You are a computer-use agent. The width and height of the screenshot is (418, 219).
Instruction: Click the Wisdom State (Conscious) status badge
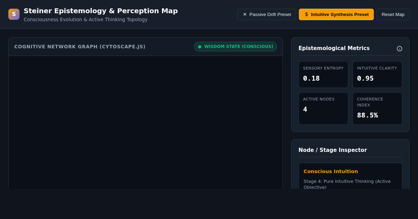[235, 47]
